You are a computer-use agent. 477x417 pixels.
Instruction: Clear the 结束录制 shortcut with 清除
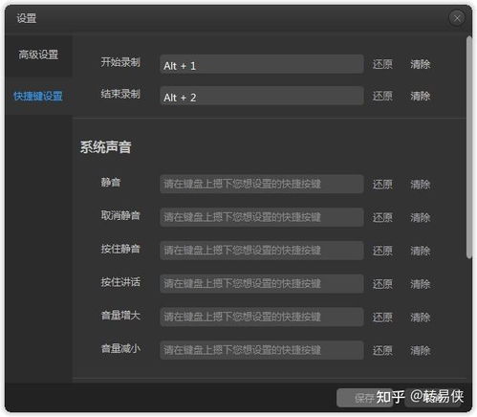coord(420,96)
